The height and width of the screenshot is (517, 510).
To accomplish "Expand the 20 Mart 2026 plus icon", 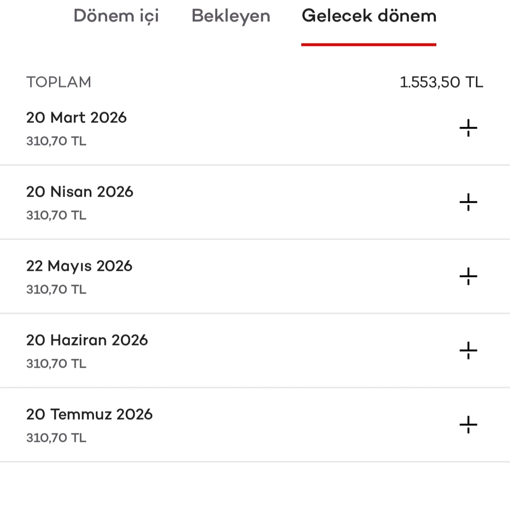I will pyautogui.click(x=468, y=128).
